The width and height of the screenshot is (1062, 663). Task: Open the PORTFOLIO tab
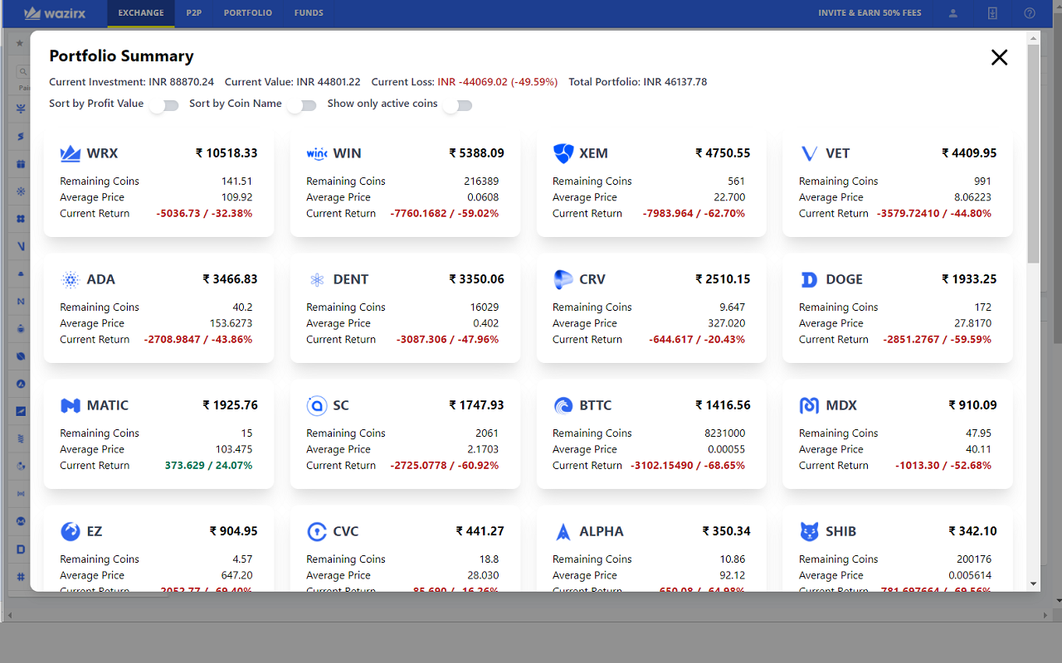tap(248, 13)
